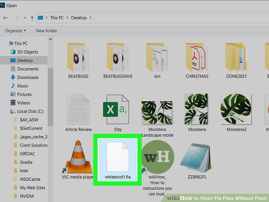Image resolution: width=269 pixels, height=202 pixels.
Task: Open the Organize dropdown menu
Action: (15, 31)
